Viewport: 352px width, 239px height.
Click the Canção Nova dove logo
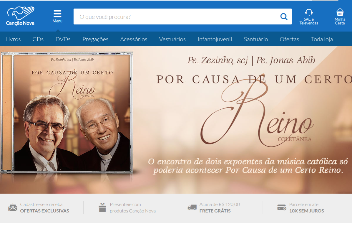[x=20, y=16]
